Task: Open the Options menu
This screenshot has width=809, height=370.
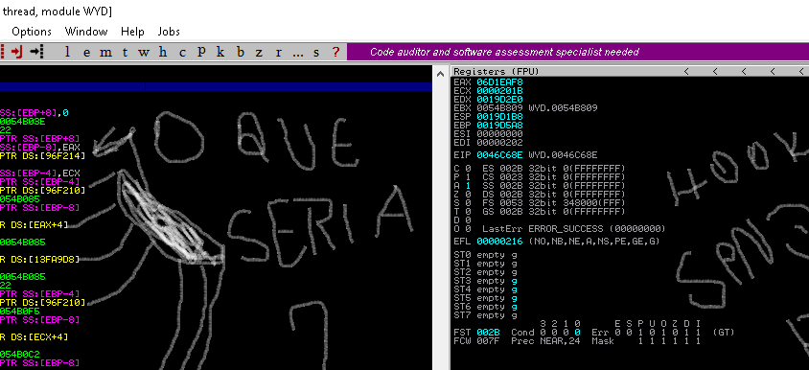Action: (x=32, y=32)
